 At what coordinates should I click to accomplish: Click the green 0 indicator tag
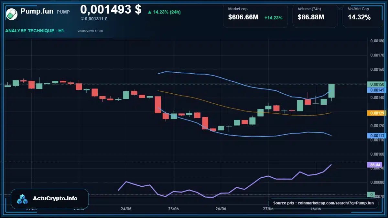[372, 195]
